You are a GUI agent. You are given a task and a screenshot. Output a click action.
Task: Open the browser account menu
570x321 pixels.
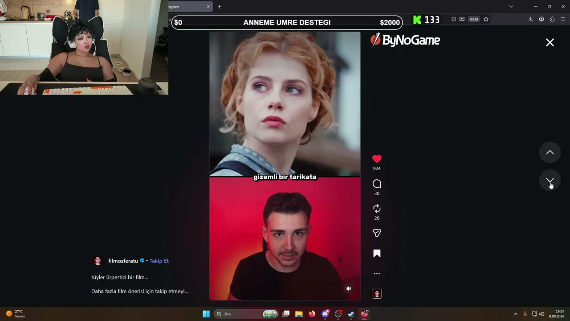click(541, 19)
